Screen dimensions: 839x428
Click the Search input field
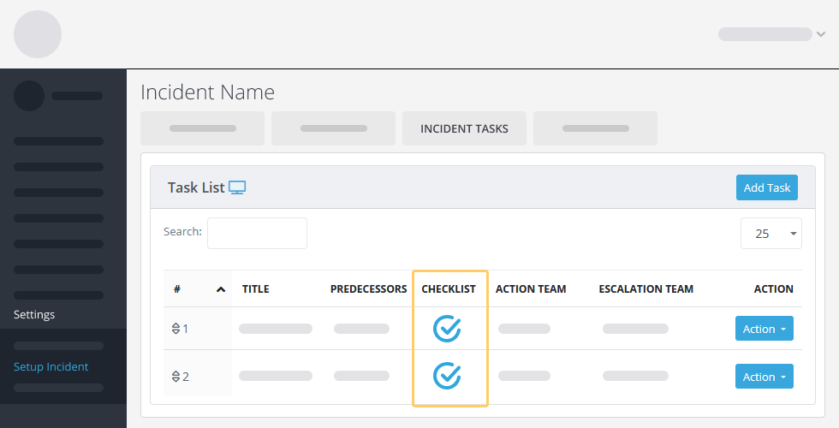[x=257, y=233]
